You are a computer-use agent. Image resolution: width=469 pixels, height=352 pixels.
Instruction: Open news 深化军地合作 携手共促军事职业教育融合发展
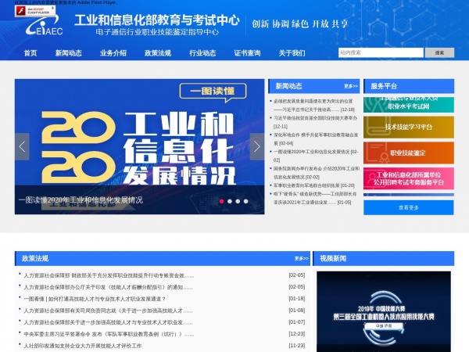pyautogui.click(x=316, y=139)
